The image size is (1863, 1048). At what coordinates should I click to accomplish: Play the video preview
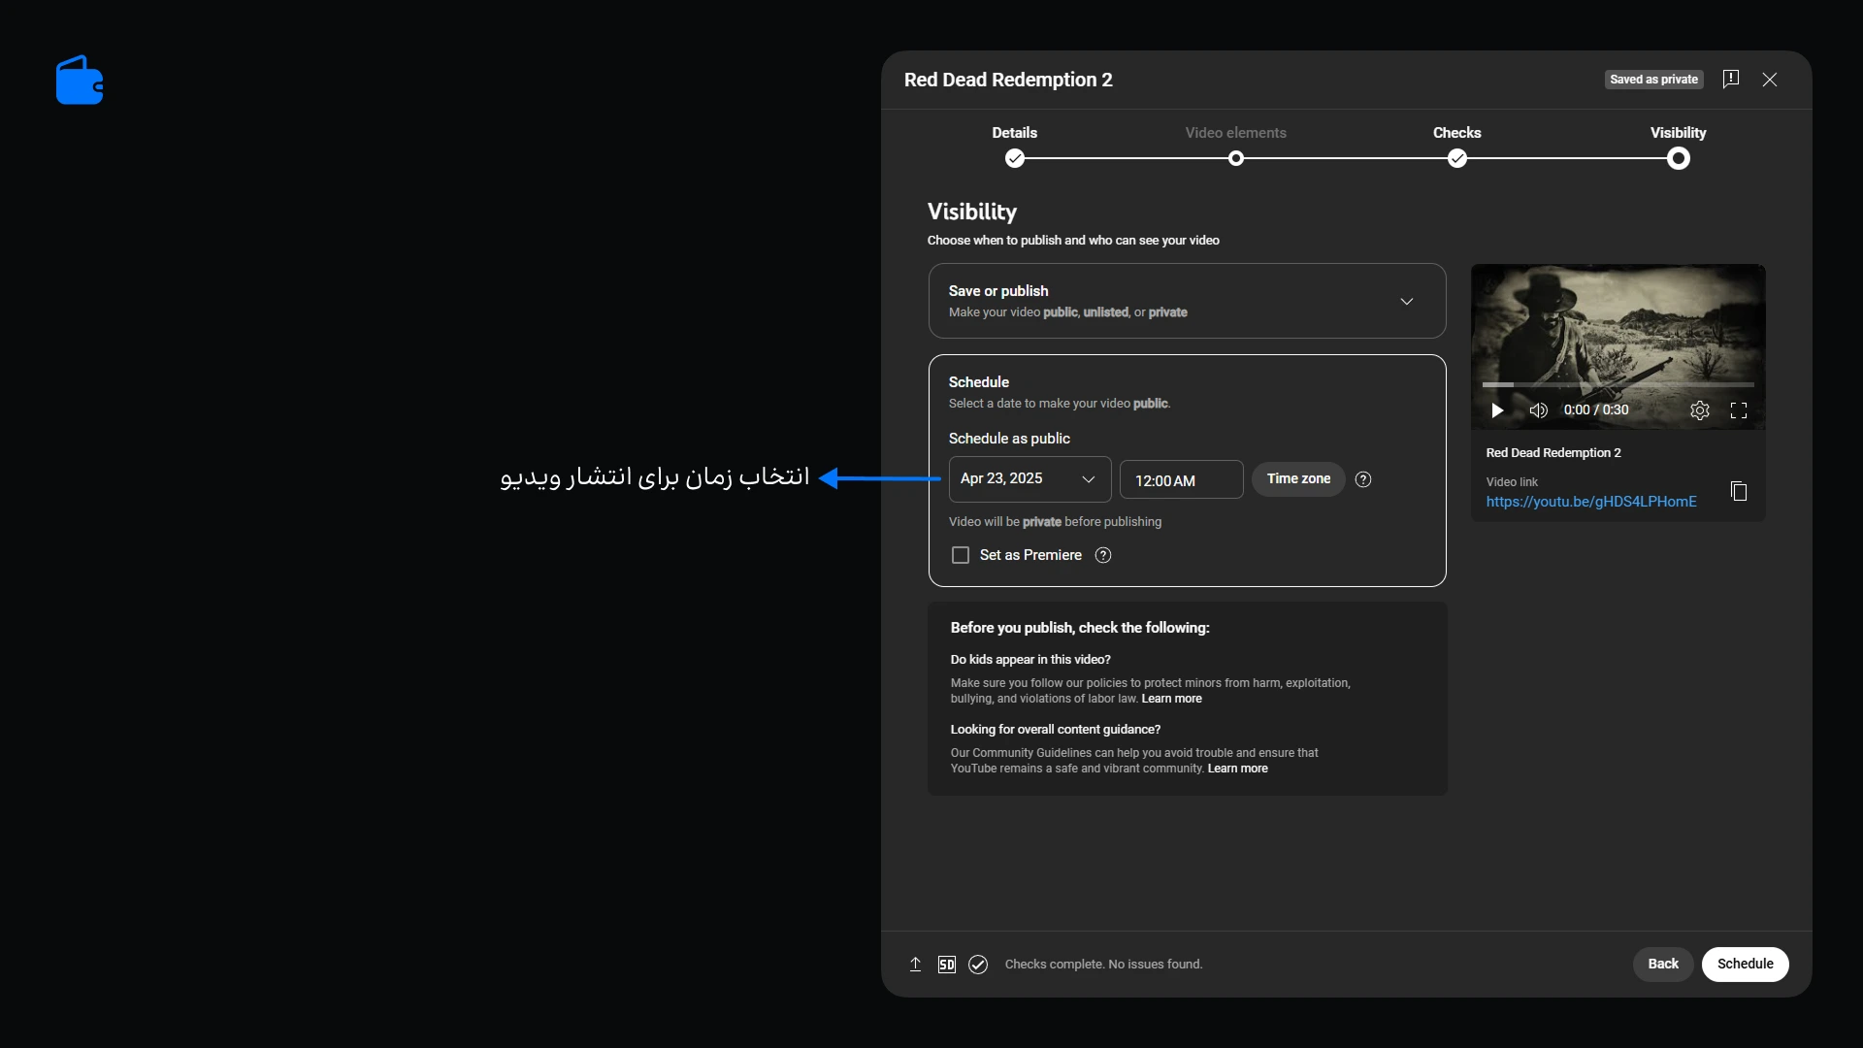click(x=1497, y=410)
